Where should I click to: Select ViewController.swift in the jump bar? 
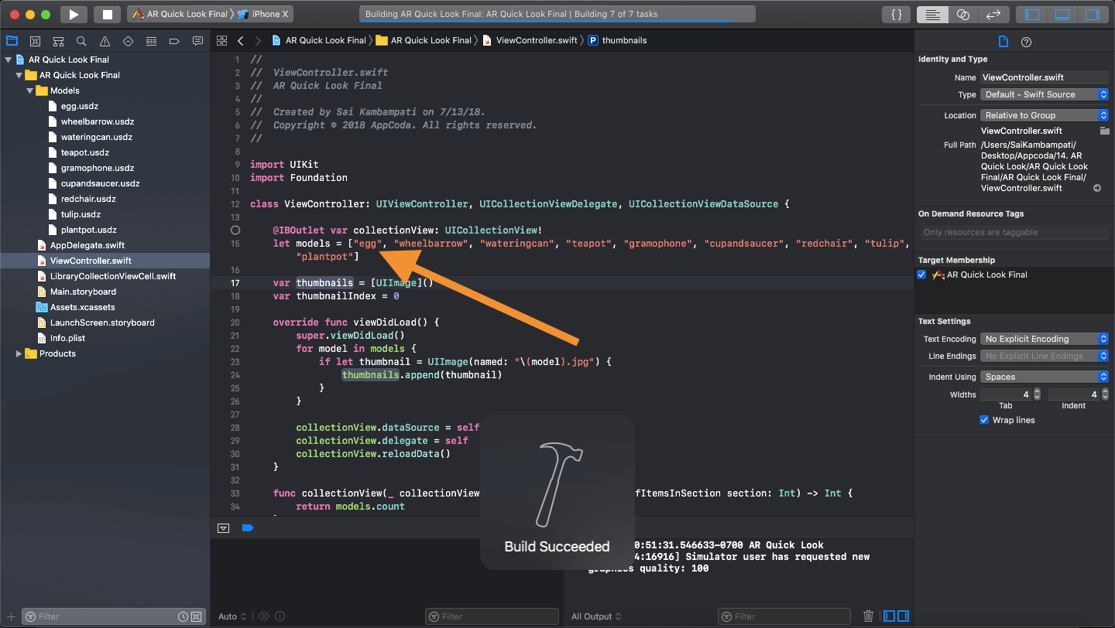(536, 40)
